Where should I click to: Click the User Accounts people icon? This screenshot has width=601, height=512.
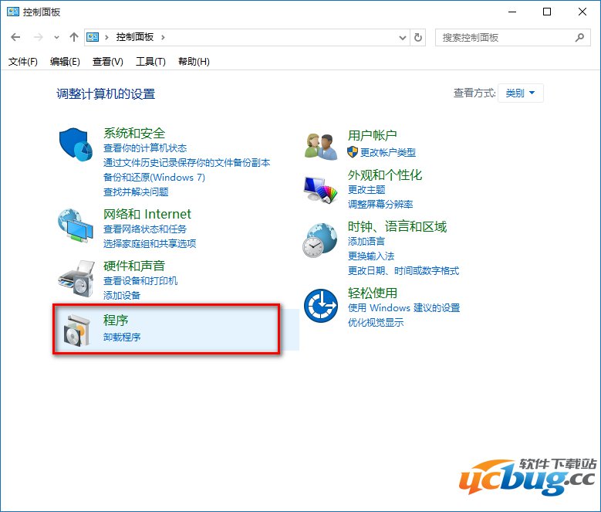321,145
